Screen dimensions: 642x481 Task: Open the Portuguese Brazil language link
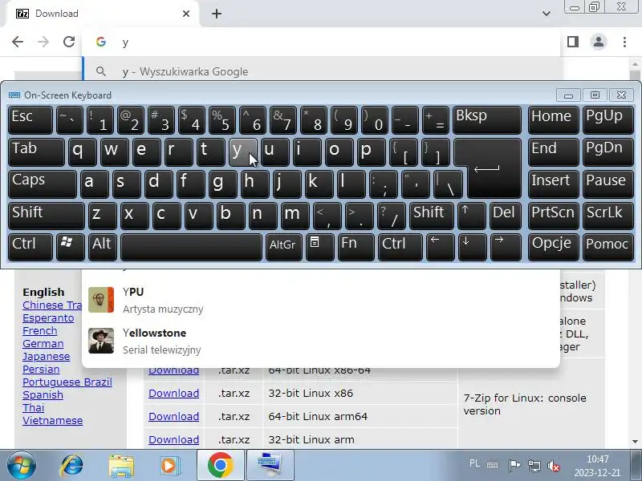67,382
